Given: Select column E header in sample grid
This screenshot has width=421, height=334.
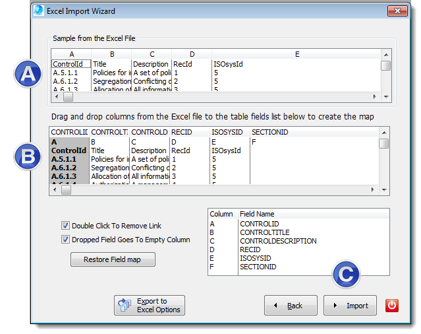Looking at the screenshot, I should tap(296, 54).
